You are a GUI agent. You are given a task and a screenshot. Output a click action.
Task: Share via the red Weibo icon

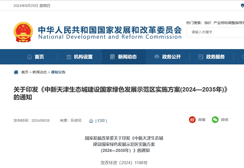[192, 120]
